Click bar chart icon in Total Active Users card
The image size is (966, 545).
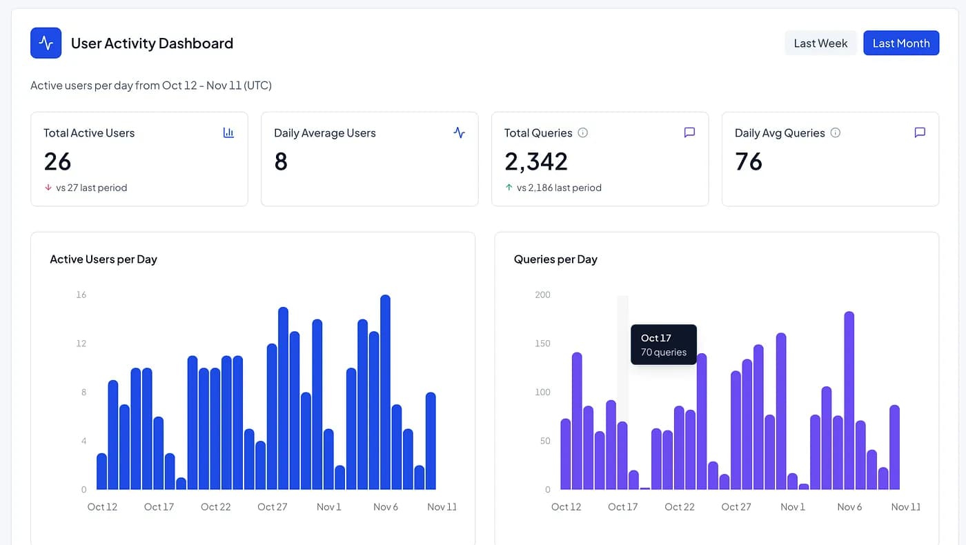tap(228, 132)
